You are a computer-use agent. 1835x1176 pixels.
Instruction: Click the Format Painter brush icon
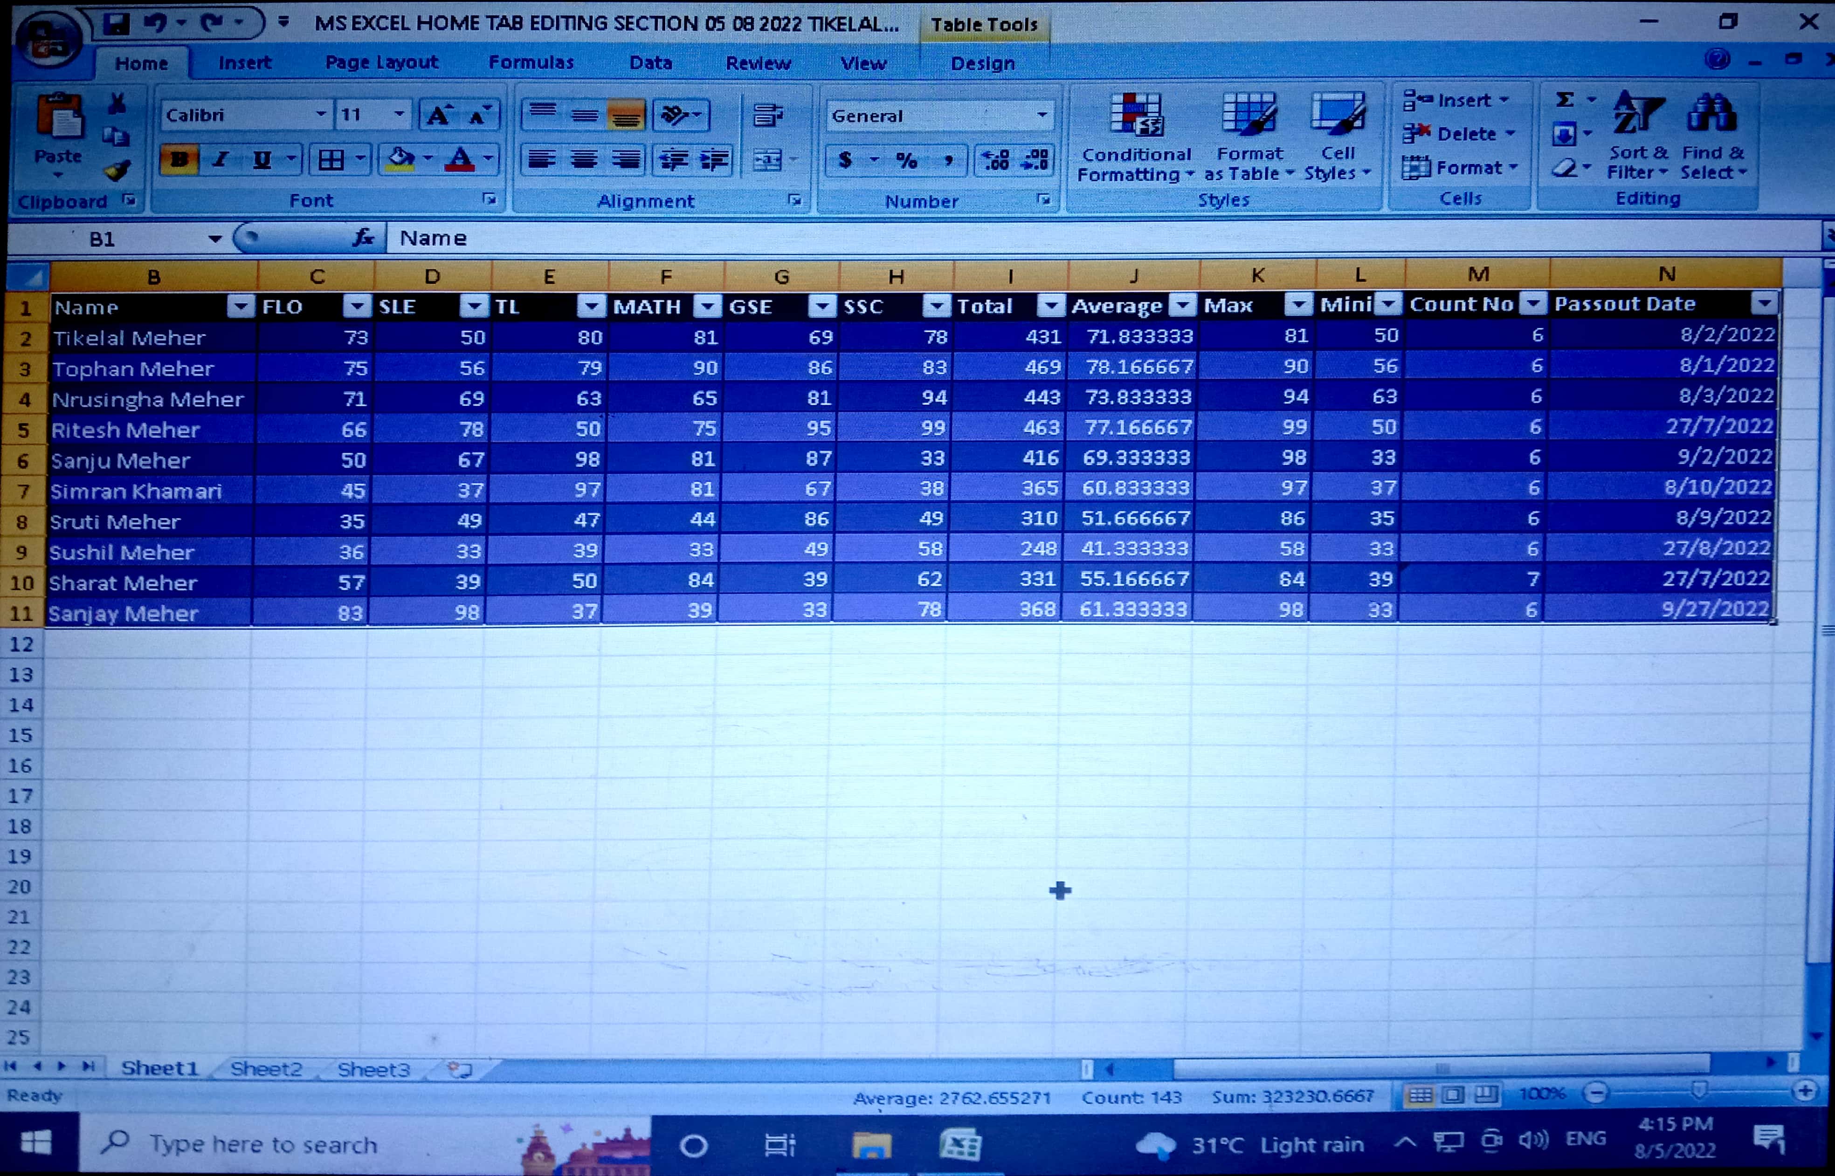[x=117, y=170]
